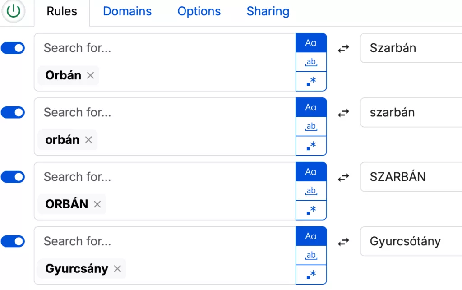The height and width of the screenshot is (290, 462).
Task: Enable regex option for Gyurcsány rule
Action: pos(311,275)
